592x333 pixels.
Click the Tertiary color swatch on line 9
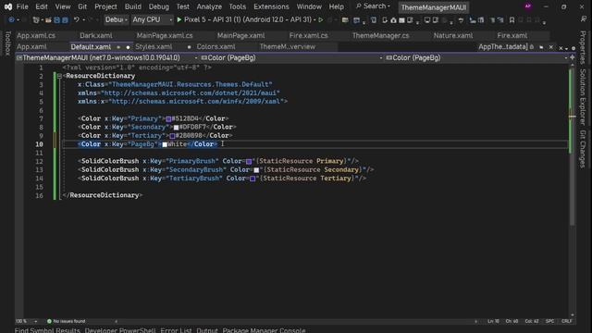point(172,136)
